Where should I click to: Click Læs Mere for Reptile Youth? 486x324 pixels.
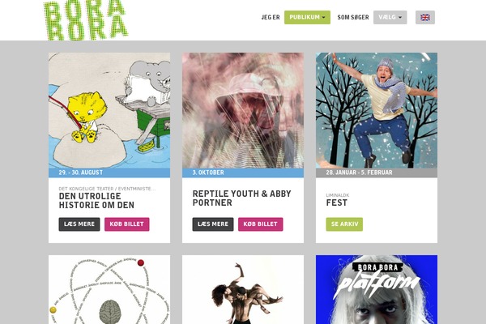[x=213, y=224]
